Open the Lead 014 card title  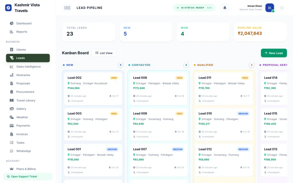[x=270, y=78]
